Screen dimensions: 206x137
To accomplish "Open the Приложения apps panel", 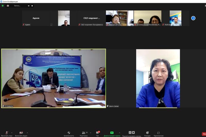I will 158,134.
